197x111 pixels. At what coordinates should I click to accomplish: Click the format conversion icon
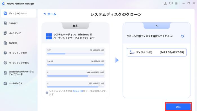pos(5,43)
